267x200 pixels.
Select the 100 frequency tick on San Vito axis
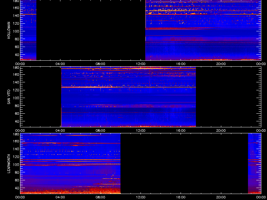16,98
